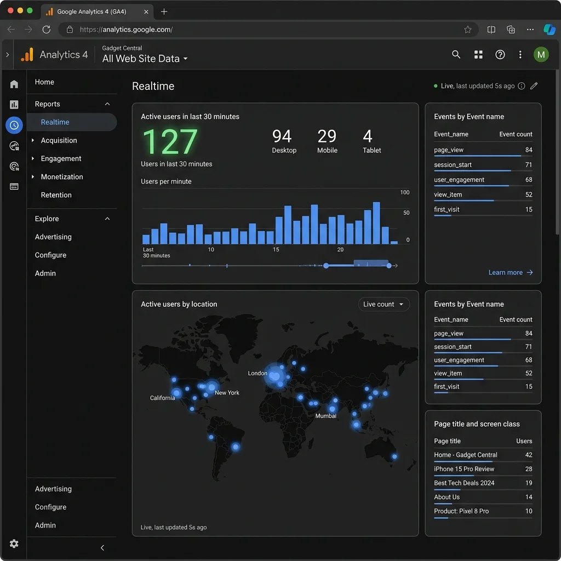Open browser split screen icon
561x561 pixels.
(491, 30)
